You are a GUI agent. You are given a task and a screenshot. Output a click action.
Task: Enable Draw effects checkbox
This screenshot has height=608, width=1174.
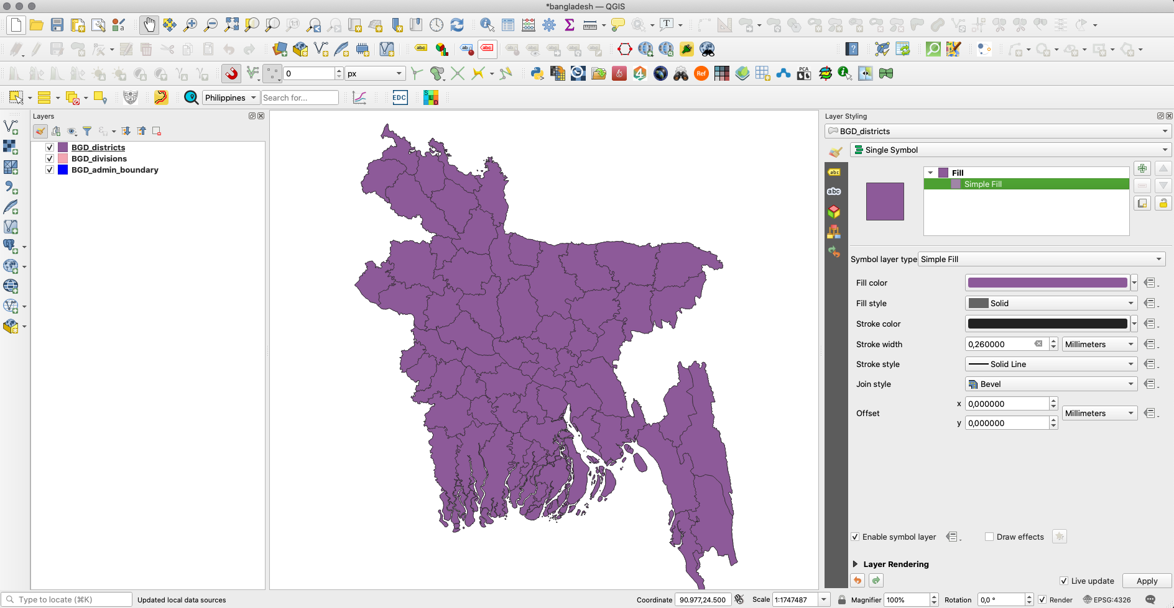pyautogui.click(x=989, y=537)
